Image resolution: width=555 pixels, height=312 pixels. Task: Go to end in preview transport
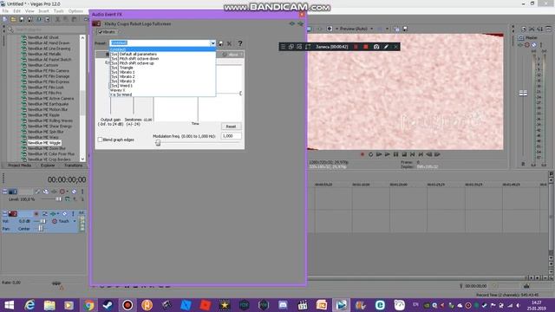(421, 154)
